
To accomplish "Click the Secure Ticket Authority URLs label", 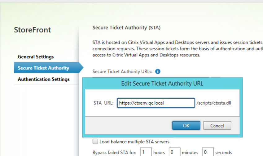I will [122, 72].
